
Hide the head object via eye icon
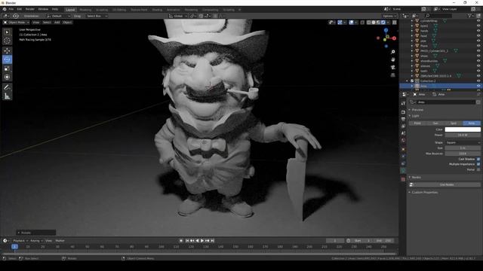coord(478,35)
